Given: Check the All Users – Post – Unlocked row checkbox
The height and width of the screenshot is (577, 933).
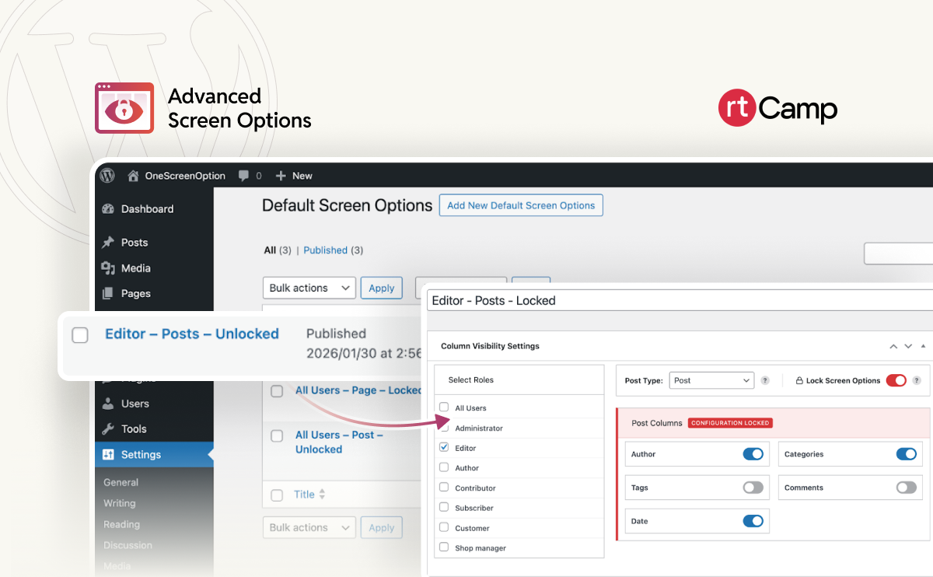Looking at the screenshot, I should point(277,435).
